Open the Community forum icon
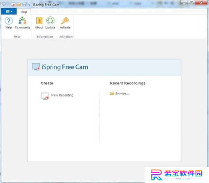The width and height of the screenshot is (209, 183). point(23,23)
